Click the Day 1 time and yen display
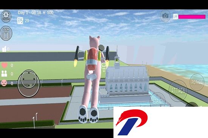 coord(36,12)
